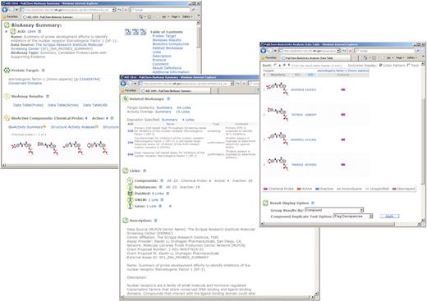The image size is (427, 301).
Task: Open the Data Table(Probe) link
Action: [28, 105]
